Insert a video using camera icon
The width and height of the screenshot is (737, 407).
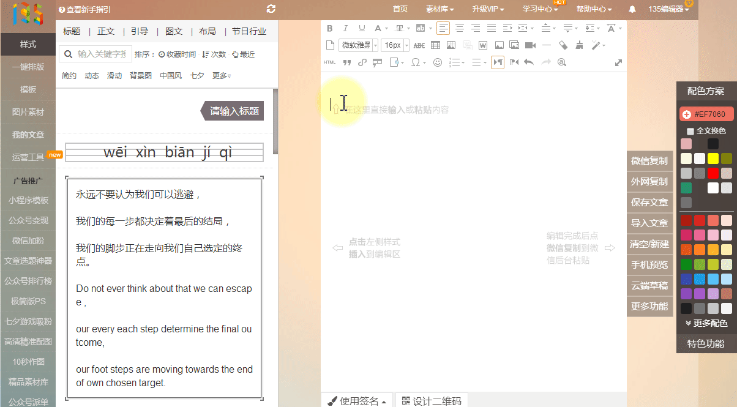pyautogui.click(x=530, y=45)
